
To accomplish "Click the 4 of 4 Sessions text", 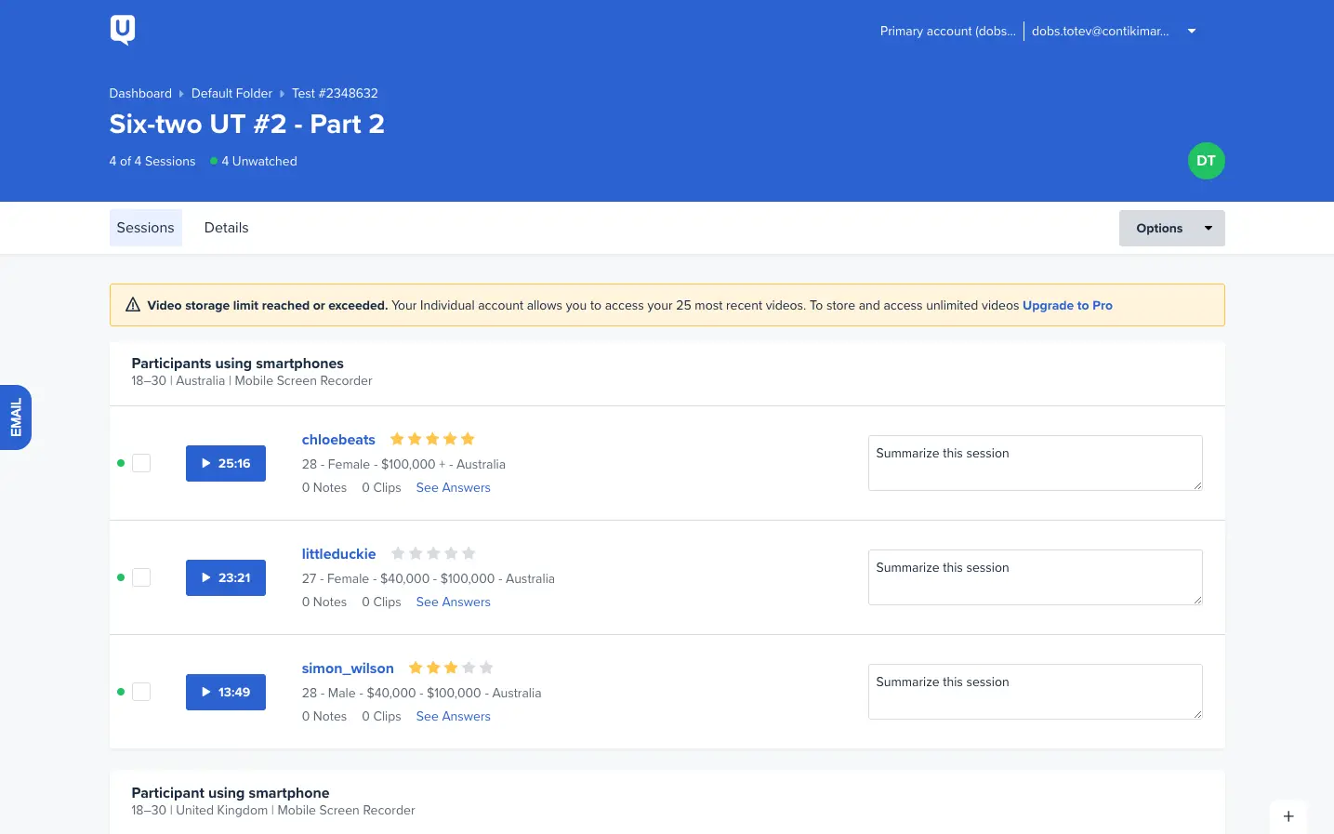I will (x=152, y=161).
